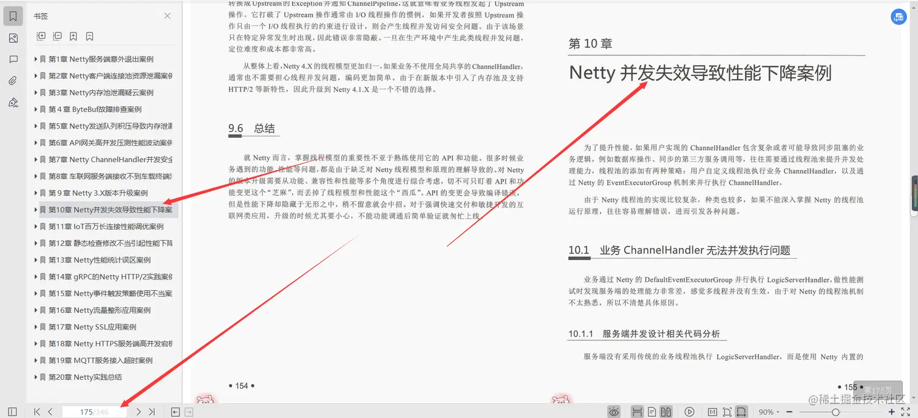Open the page thumbnails panel icon
The image size is (918, 418).
click(13, 38)
